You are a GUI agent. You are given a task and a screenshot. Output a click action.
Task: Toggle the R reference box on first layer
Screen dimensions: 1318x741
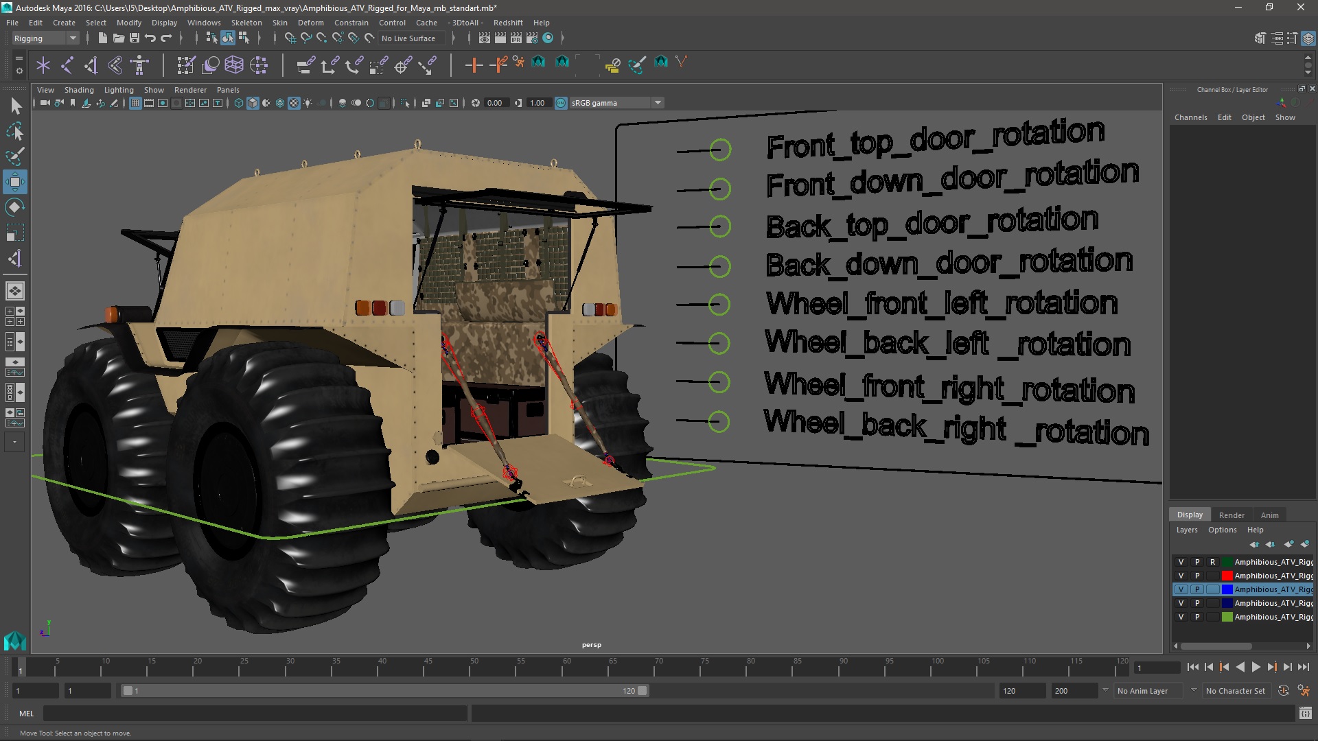pos(1212,562)
